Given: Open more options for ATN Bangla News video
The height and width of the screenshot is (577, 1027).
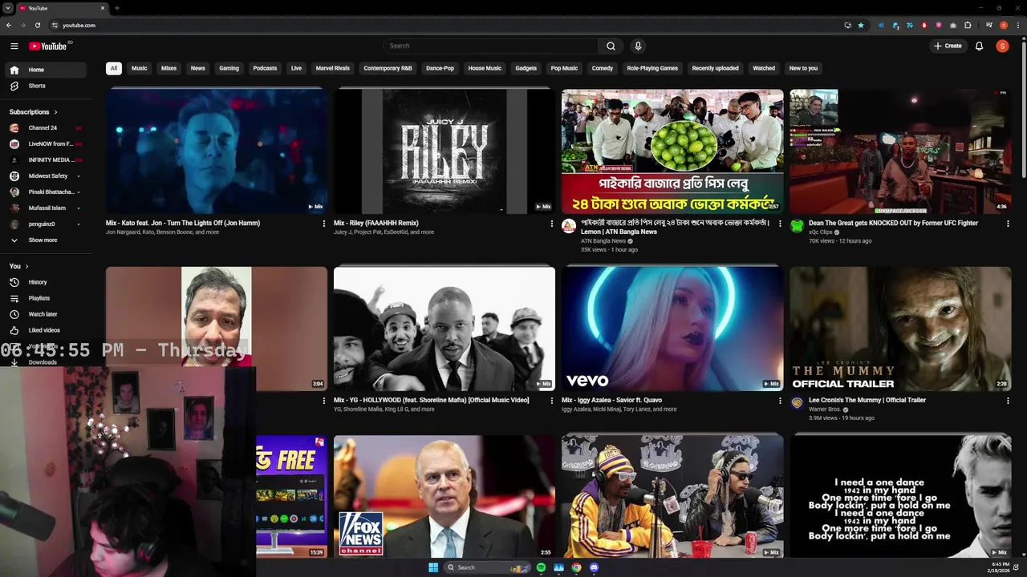Looking at the screenshot, I should click(780, 224).
